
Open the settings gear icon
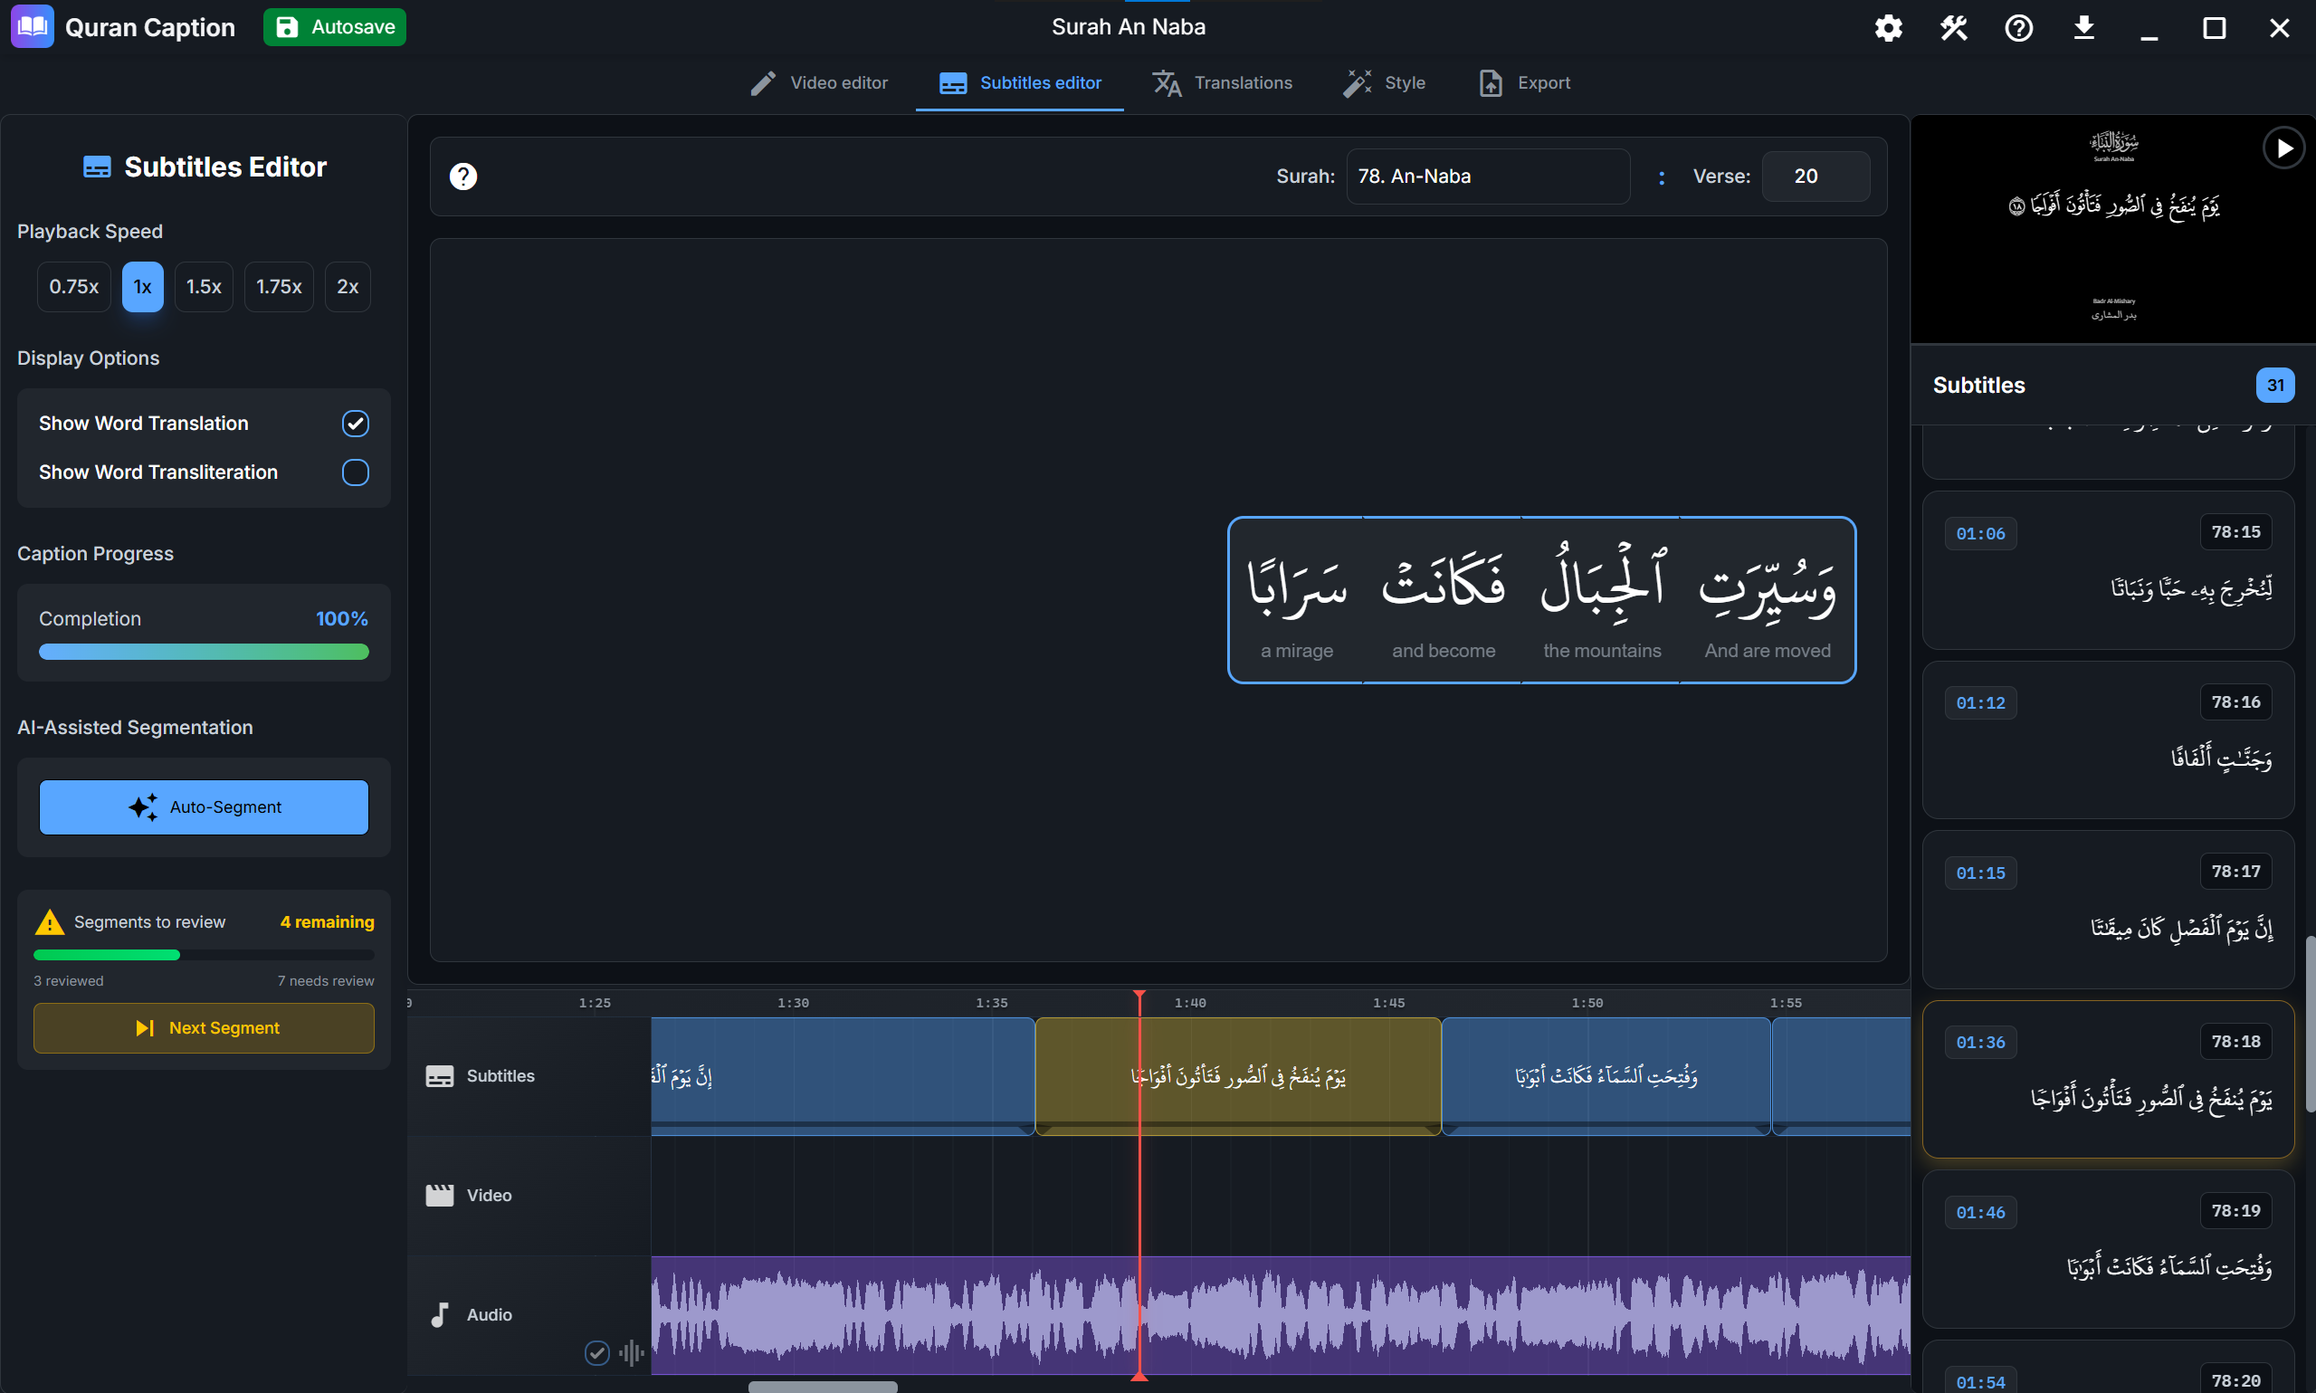(1888, 28)
